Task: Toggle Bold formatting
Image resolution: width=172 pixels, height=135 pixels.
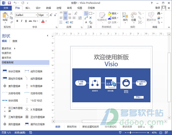Action: coord(17,21)
